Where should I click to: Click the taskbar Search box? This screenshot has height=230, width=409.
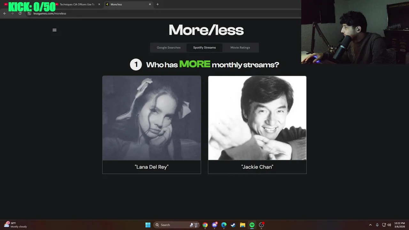[177, 225]
